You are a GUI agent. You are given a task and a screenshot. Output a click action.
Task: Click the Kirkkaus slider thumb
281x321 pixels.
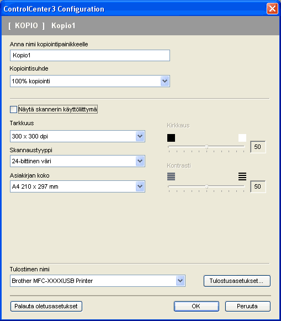[x=207, y=147]
